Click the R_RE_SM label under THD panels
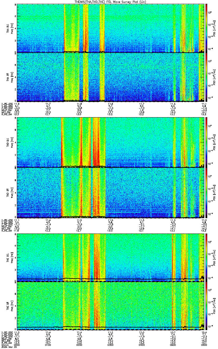Screen dimensions: 218x349 pos(6,230)
